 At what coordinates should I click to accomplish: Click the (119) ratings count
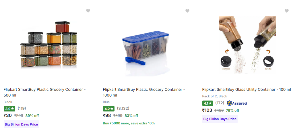click(x=22, y=109)
